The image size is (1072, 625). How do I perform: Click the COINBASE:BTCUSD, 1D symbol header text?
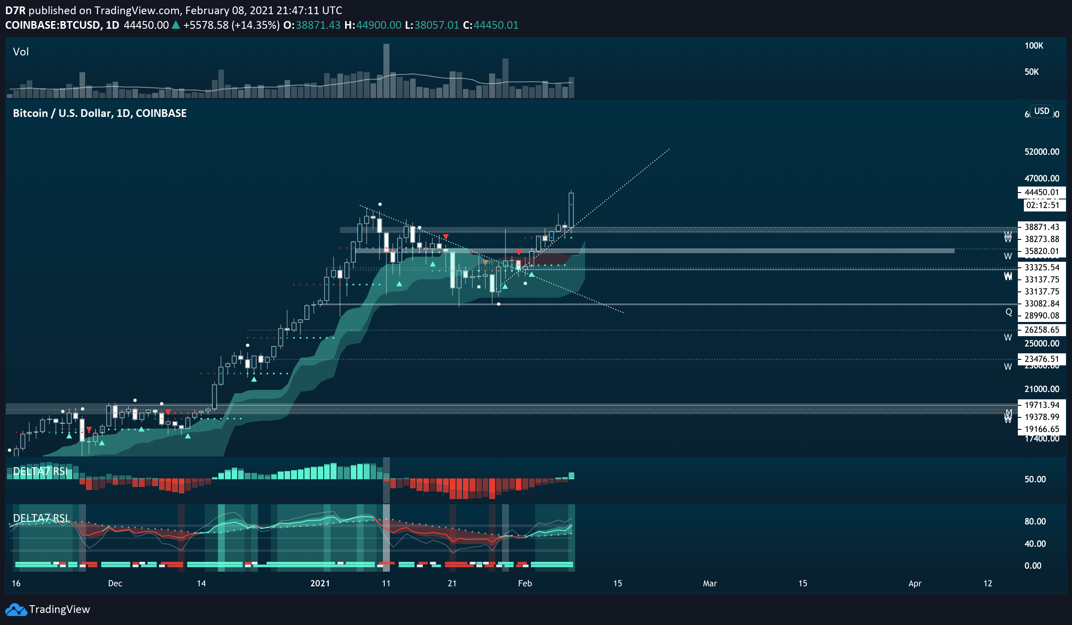(x=62, y=25)
